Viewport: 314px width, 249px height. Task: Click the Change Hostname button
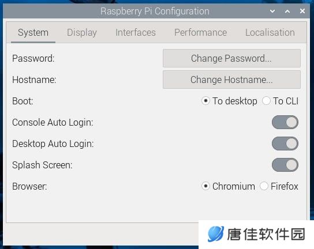point(231,80)
